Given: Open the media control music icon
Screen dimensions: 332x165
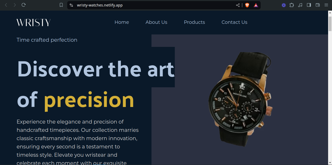Looking at the screenshot, I should pyautogui.click(x=300, y=5).
